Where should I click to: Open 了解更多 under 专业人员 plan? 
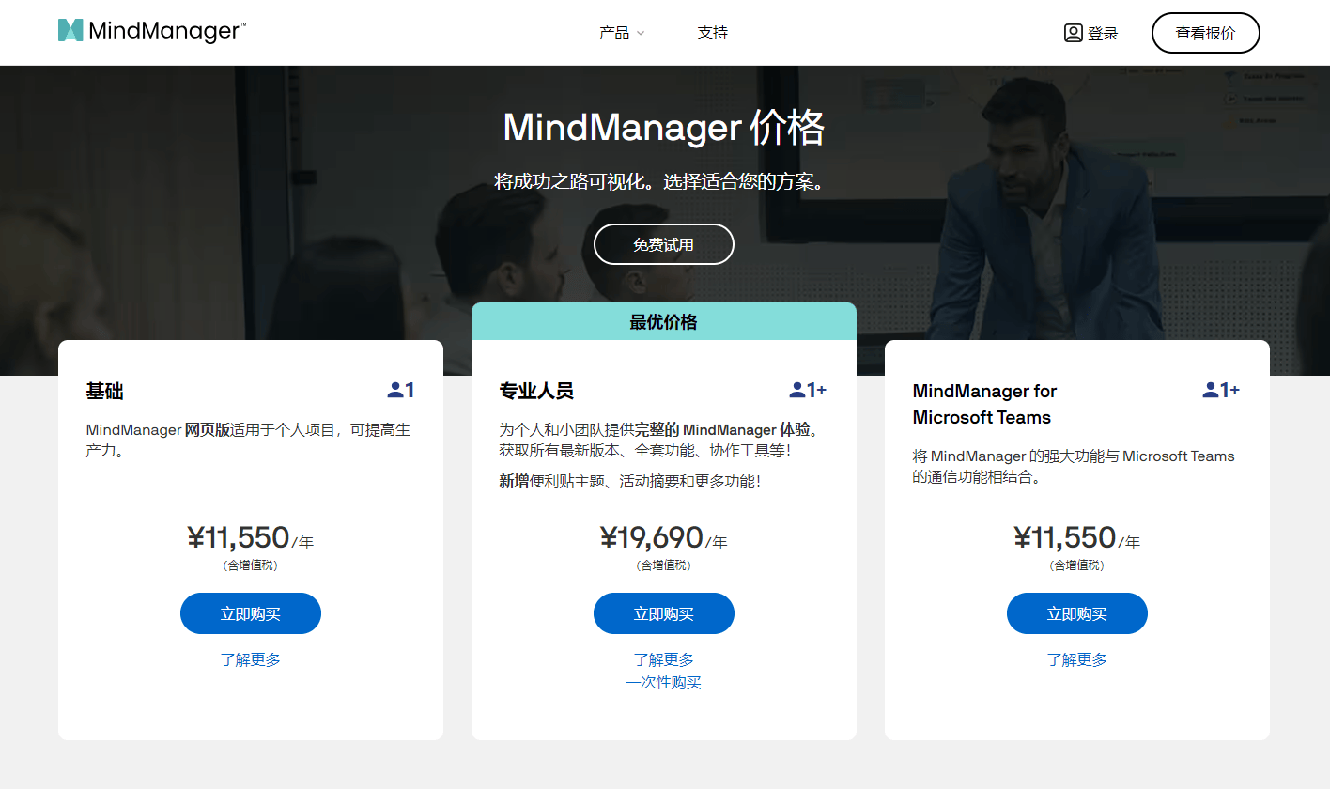[664, 659]
